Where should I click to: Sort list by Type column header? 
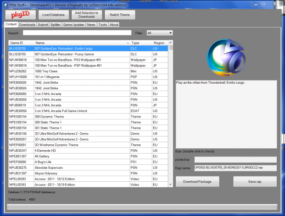[141, 43]
